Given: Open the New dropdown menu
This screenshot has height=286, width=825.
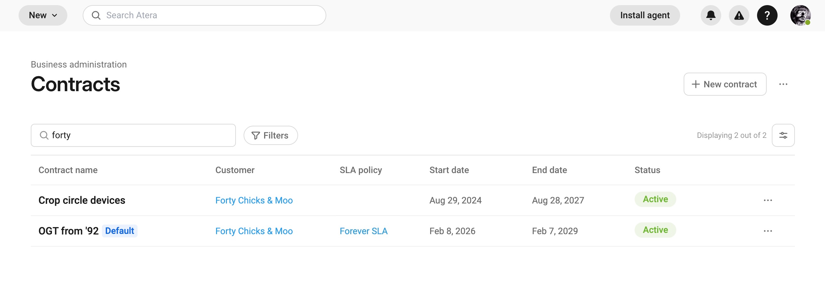Looking at the screenshot, I should 43,15.
